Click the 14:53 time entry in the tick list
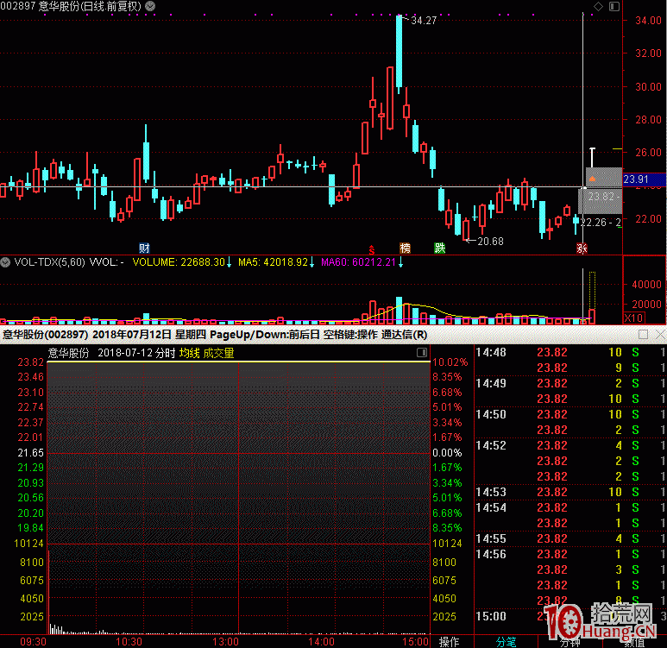This screenshot has width=667, height=648. (x=491, y=492)
